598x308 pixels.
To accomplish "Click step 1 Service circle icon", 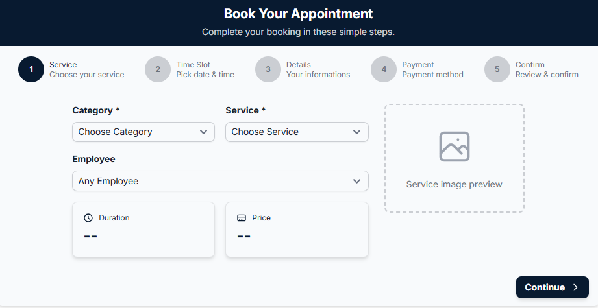I will (x=31, y=69).
